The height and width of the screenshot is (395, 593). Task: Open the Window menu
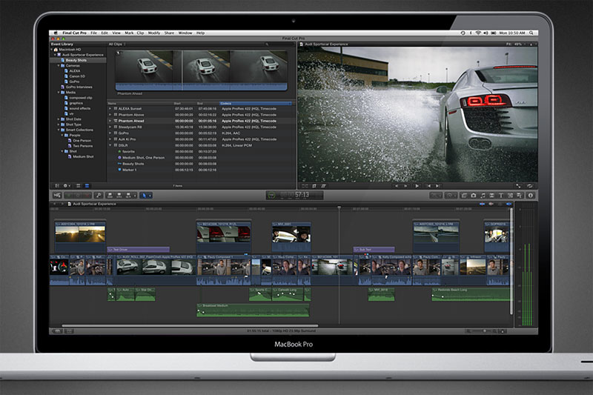pos(185,33)
